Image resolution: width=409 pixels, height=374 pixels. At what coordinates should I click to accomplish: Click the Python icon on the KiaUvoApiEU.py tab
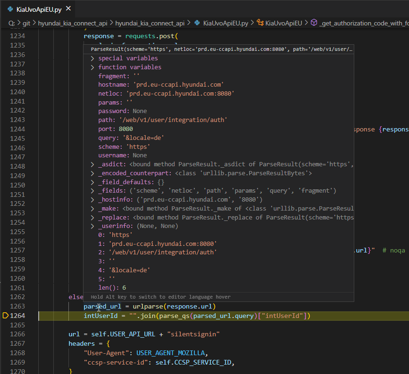10,8
